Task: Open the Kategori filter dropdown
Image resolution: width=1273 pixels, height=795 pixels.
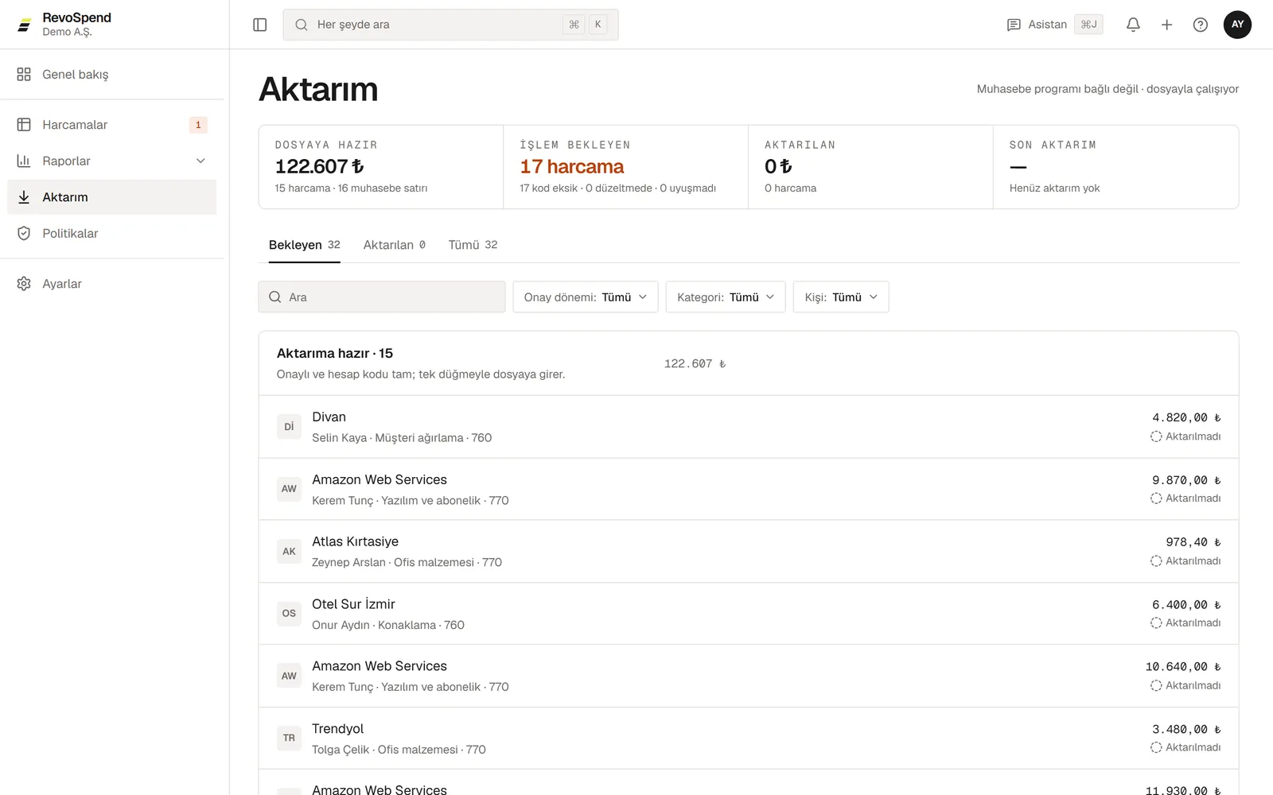Action: point(726,297)
